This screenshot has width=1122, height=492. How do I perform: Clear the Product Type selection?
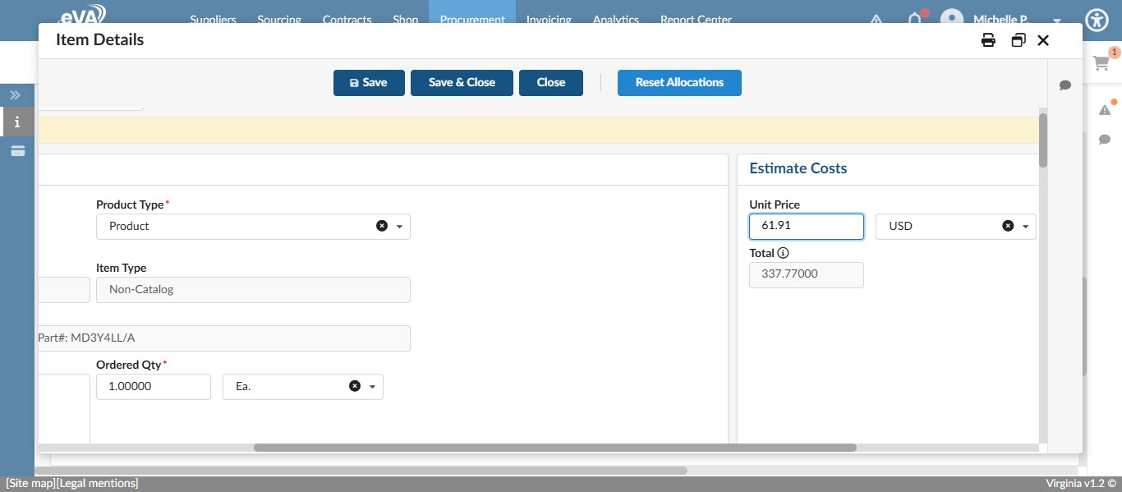(x=382, y=226)
